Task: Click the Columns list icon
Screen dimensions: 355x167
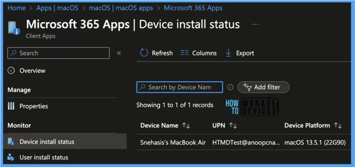Action: [184, 53]
